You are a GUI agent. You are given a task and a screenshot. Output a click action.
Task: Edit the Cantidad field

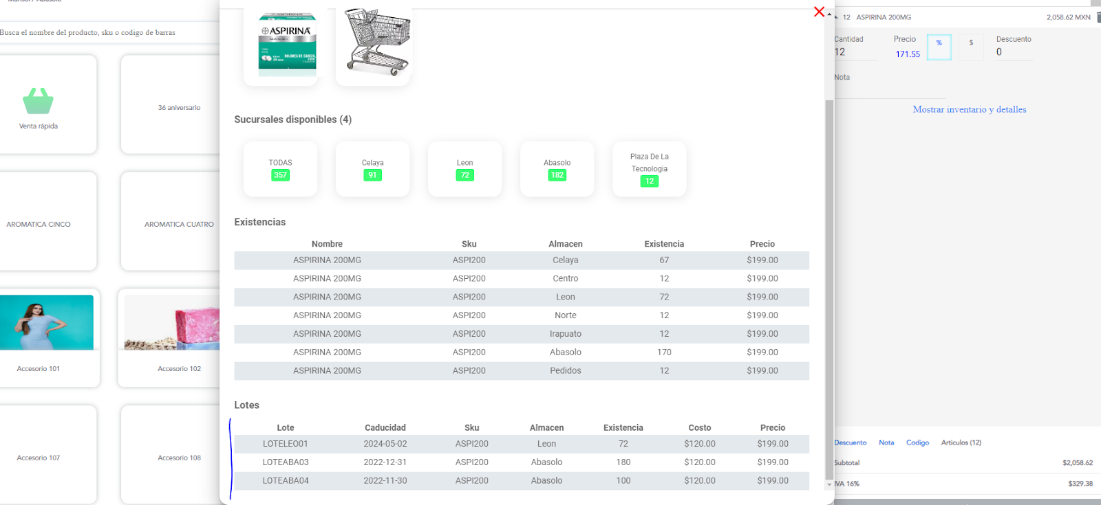(x=855, y=52)
